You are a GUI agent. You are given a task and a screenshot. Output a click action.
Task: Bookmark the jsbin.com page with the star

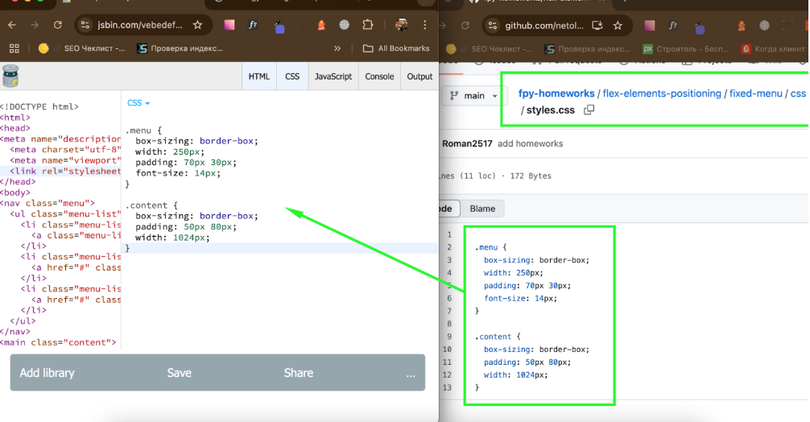pos(197,25)
